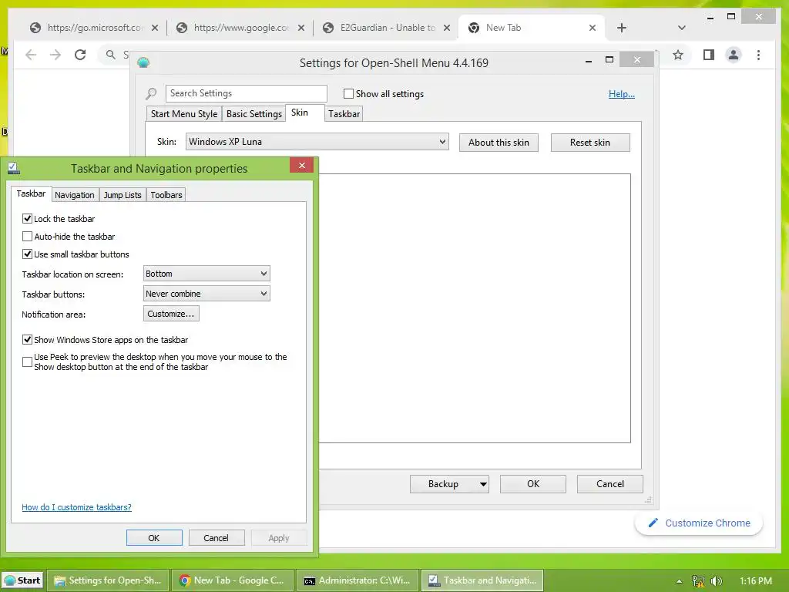789x592 pixels.
Task: Toggle Use small taskbar buttons
Action: click(27, 254)
